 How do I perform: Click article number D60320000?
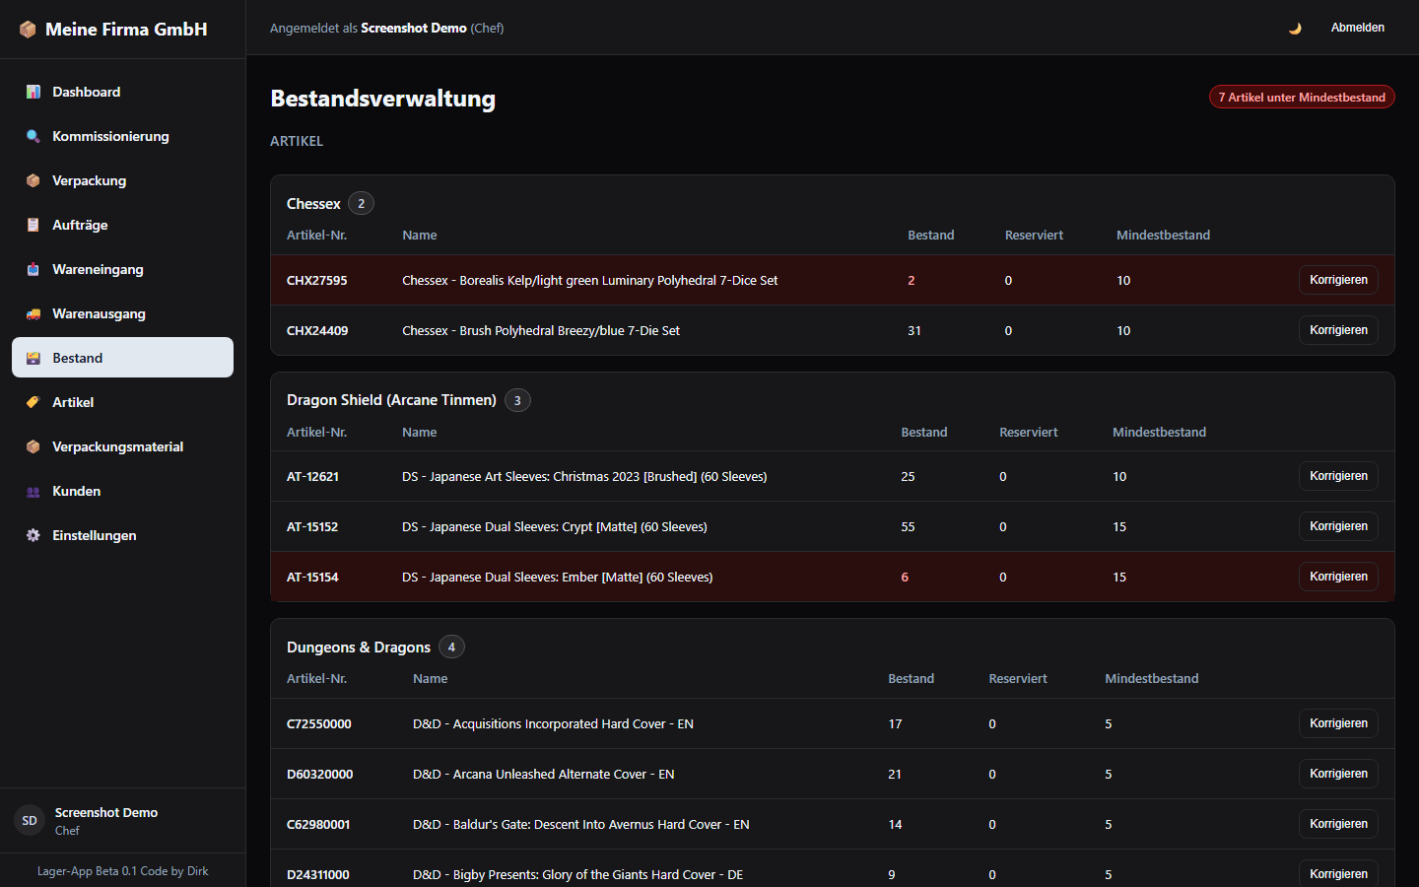(x=320, y=775)
